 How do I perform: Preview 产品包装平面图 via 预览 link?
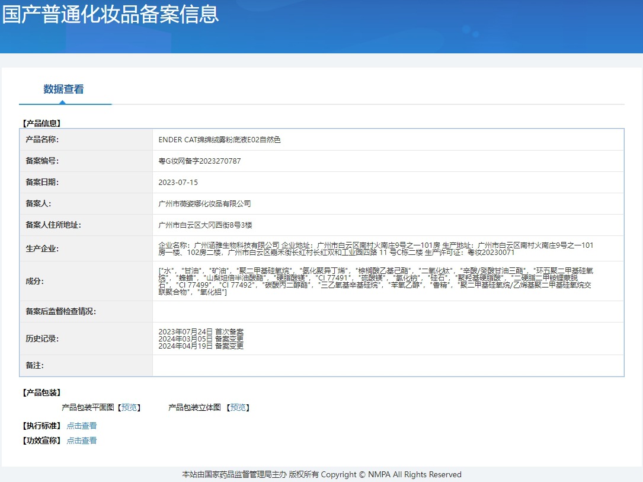tap(129, 407)
